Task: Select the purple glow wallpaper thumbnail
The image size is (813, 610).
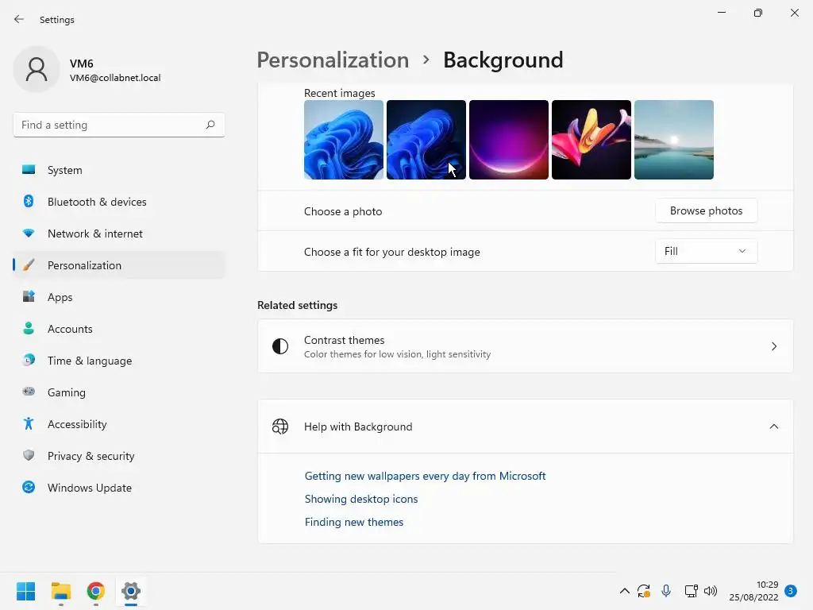Action: click(509, 140)
